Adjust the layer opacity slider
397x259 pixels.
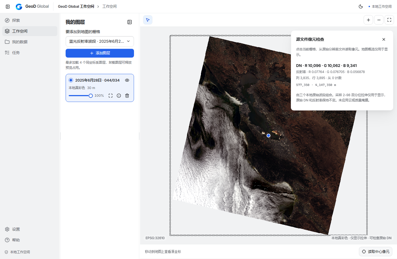pos(81,96)
